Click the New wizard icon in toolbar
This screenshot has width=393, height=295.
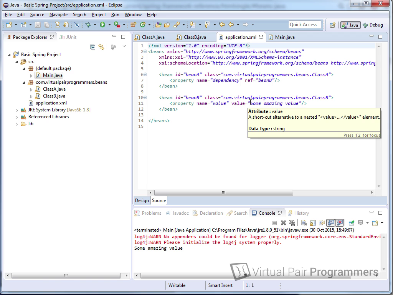9,25
